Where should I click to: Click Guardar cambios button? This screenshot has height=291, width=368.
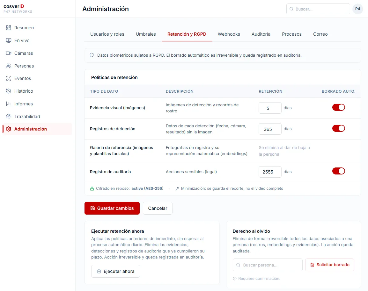pyautogui.click(x=112, y=208)
